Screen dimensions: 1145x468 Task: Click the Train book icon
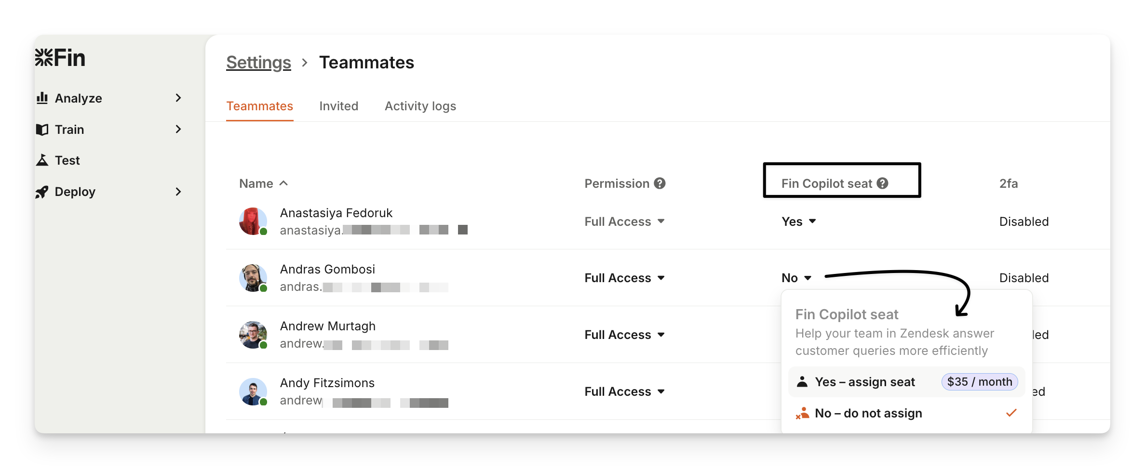pos(42,130)
